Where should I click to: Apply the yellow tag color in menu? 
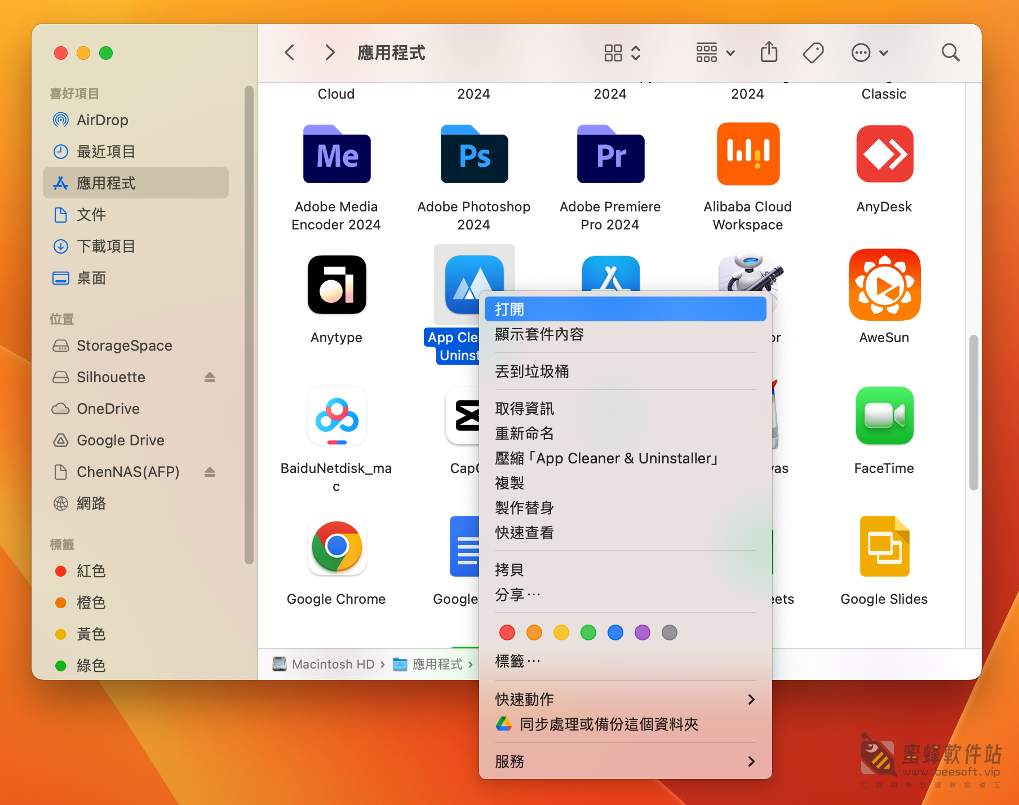point(561,632)
